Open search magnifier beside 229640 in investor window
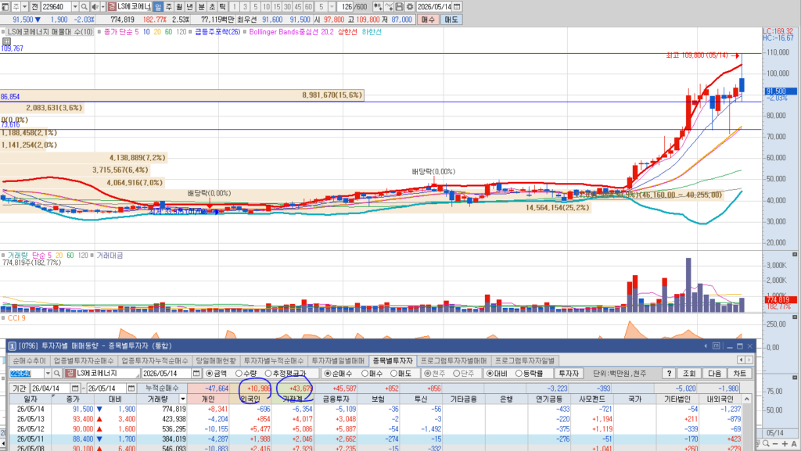Screen dimensions: 801x451 (x=57, y=374)
